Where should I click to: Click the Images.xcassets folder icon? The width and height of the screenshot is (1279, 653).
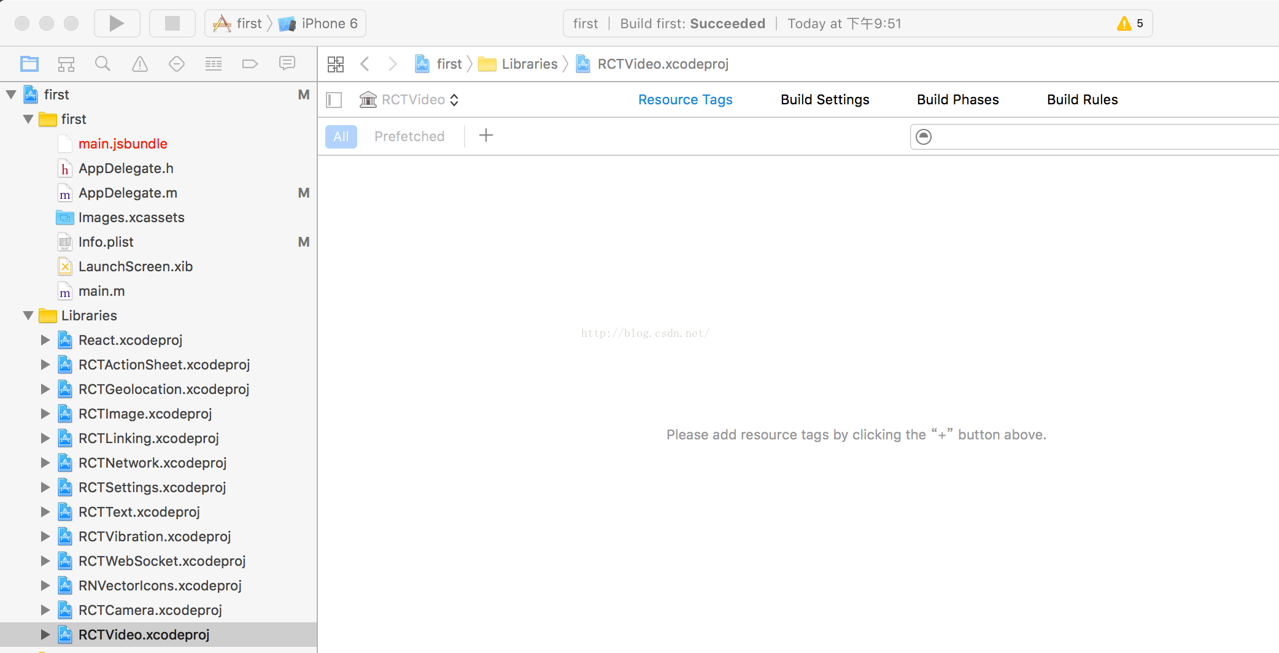coord(65,217)
